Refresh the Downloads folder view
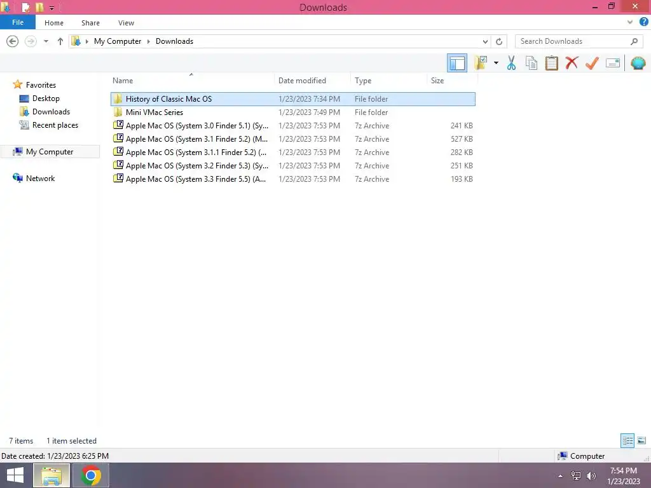The height and width of the screenshot is (488, 651). [499, 41]
